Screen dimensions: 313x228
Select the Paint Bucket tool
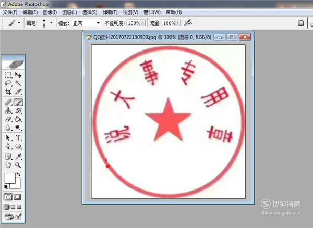click(18, 119)
